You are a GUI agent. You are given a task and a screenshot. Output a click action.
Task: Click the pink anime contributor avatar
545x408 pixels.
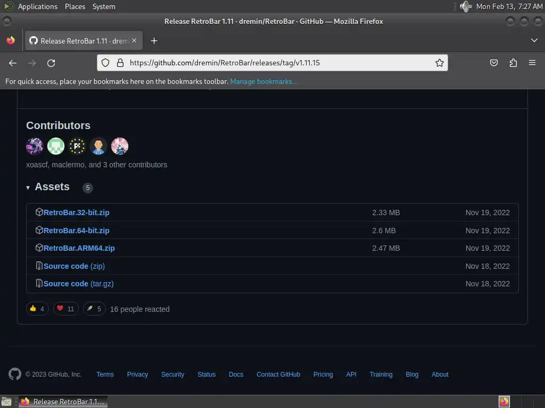(x=120, y=146)
